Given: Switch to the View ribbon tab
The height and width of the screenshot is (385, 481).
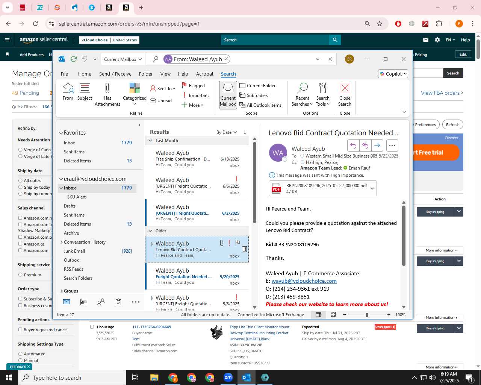Looking at the screenshot, I should pyautogui.click(x=165, y=74).
